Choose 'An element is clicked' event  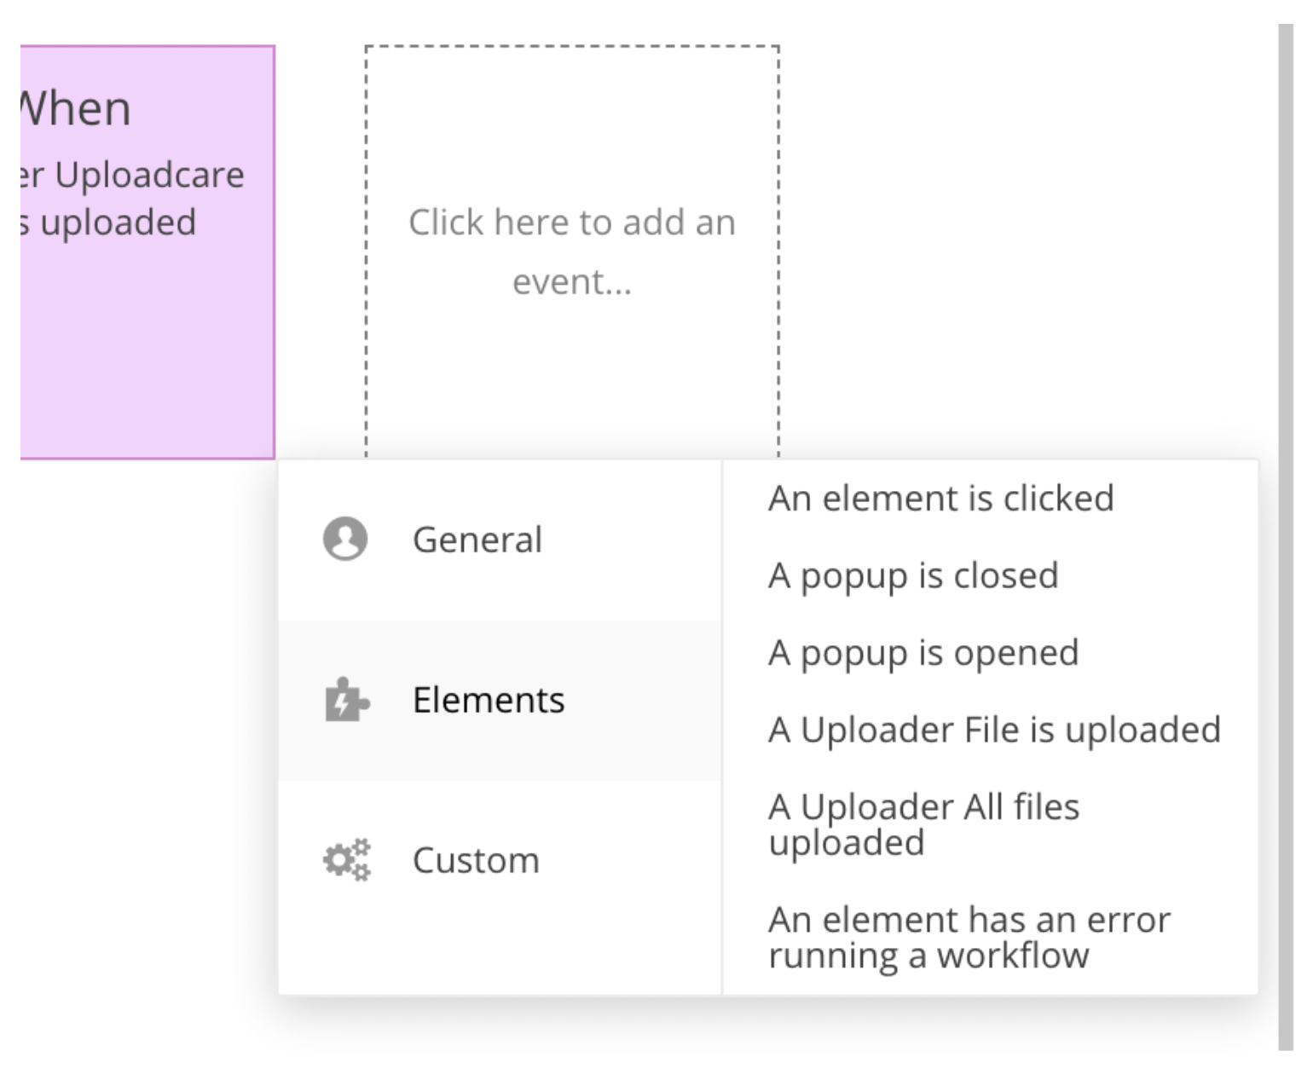click(940, 499)
